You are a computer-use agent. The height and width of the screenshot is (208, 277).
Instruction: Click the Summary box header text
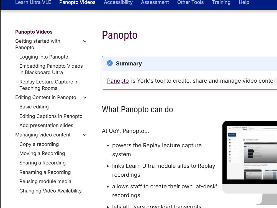[129, 64]
